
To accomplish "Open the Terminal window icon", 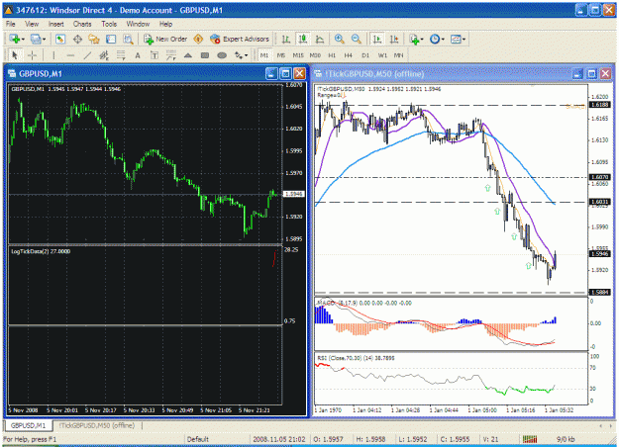I will coord(111,39).
